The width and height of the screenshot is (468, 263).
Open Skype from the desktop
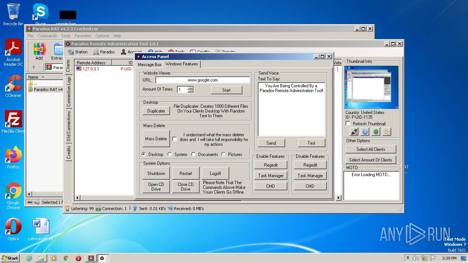tap(40, 15)
